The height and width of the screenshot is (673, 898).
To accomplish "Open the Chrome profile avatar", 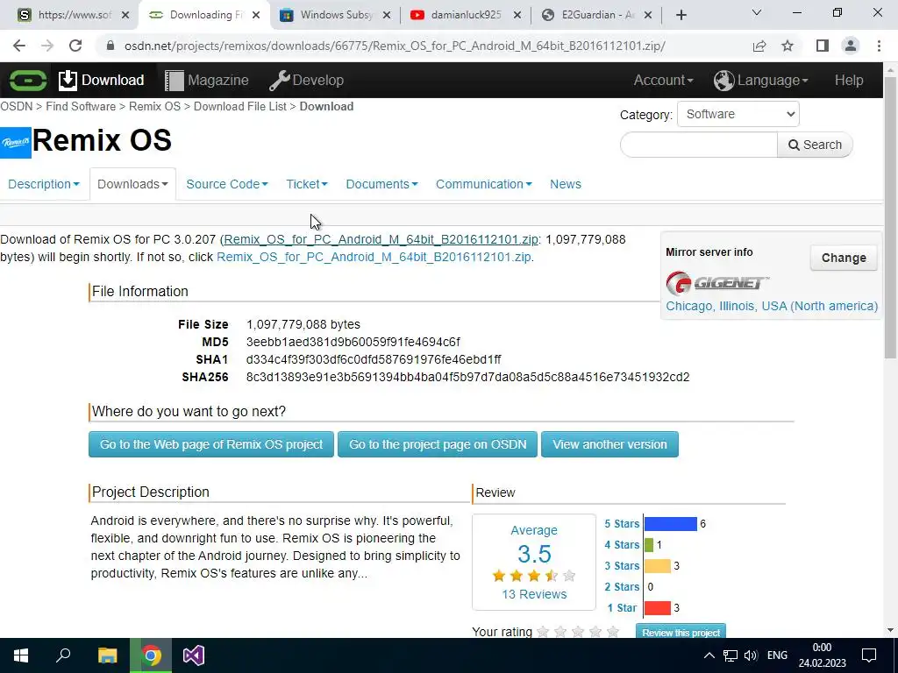I will click(x=851, y=46).
